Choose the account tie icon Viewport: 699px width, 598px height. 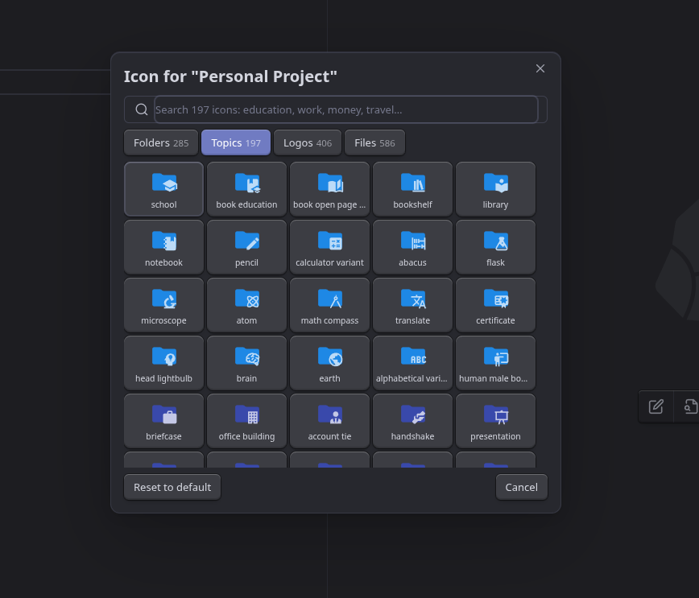(329, 421)
